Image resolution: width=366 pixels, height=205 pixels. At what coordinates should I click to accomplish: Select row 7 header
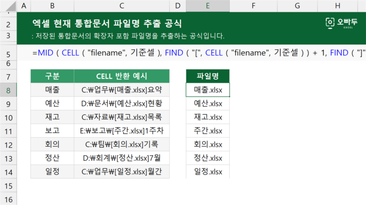coord(9,76)
